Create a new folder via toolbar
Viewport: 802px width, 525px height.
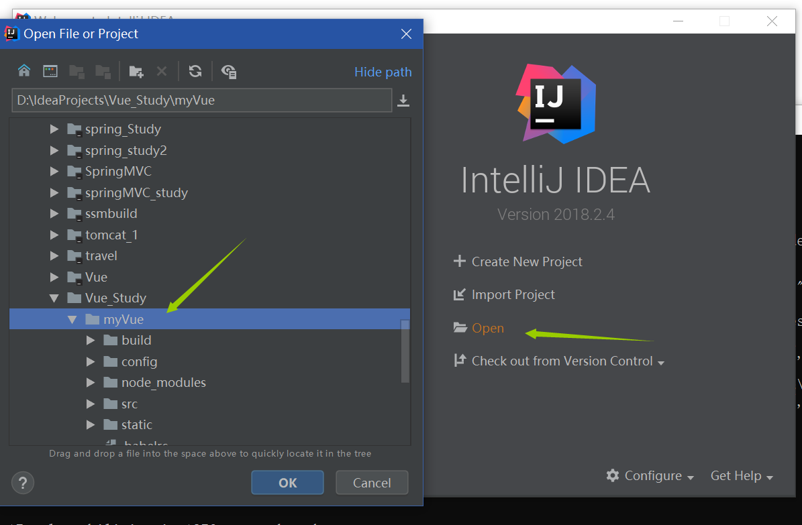pyautogui.click(x=136, y=72)
